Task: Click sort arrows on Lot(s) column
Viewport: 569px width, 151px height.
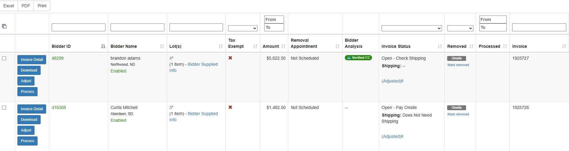Action: [x=221, y=46]
